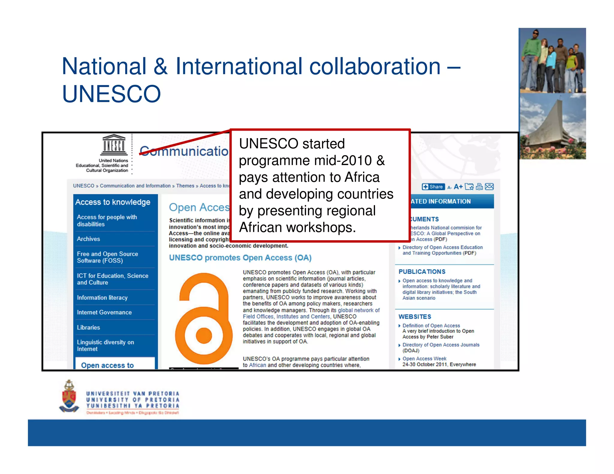This screenshot has width=614, height=474.
Task: Click arrow bullet beside Directory of Open Access Journals
Action: [400, 345]
